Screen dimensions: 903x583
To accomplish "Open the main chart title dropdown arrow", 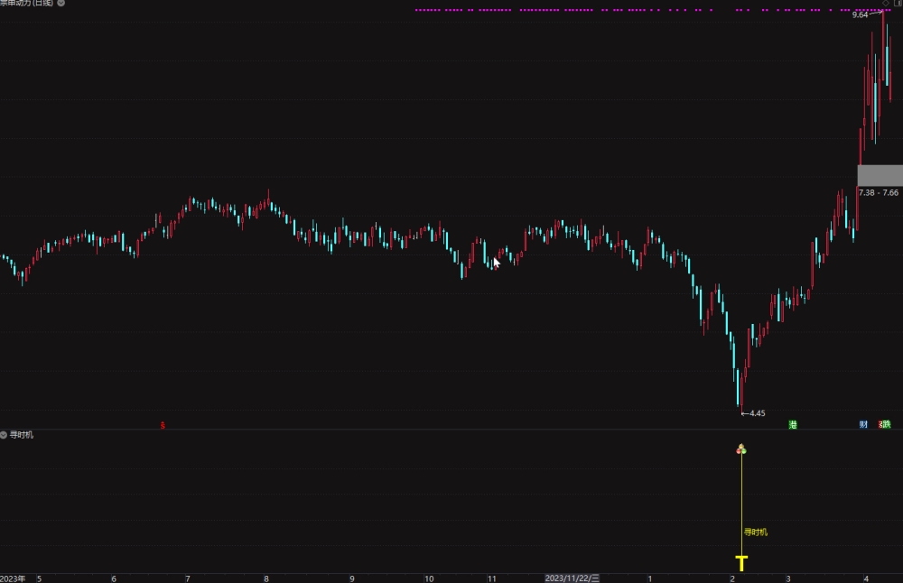I will tap(61, 3).
